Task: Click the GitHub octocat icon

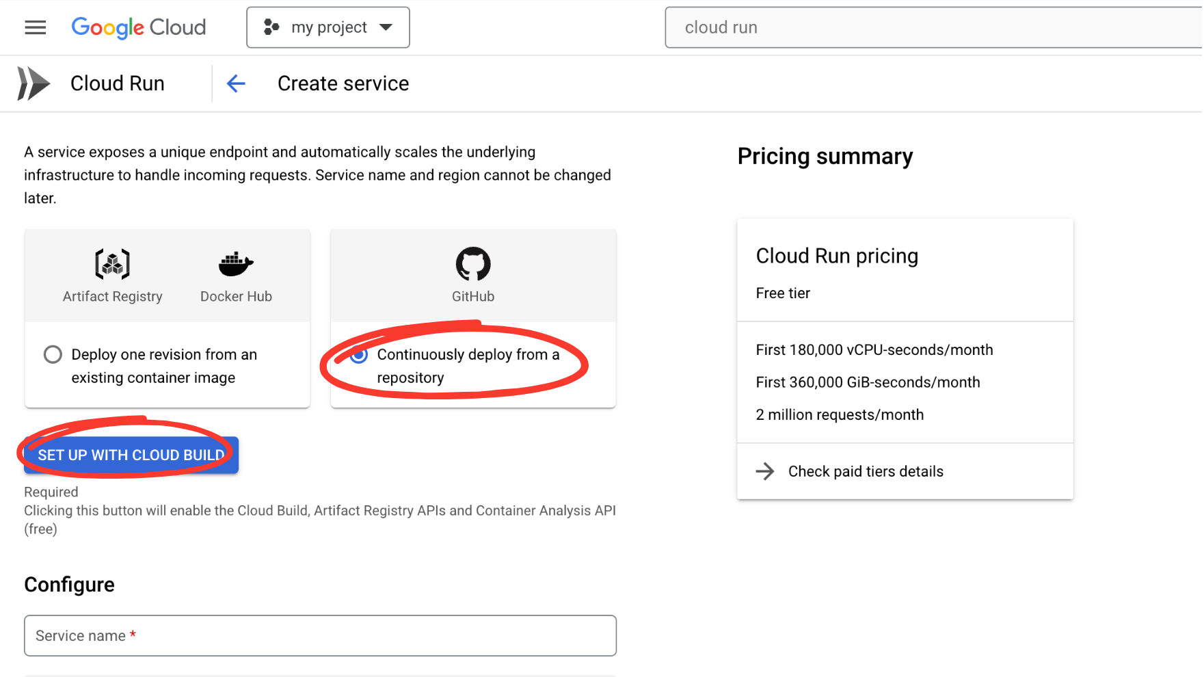Action: pyautogui.click(x=472, y=264)
